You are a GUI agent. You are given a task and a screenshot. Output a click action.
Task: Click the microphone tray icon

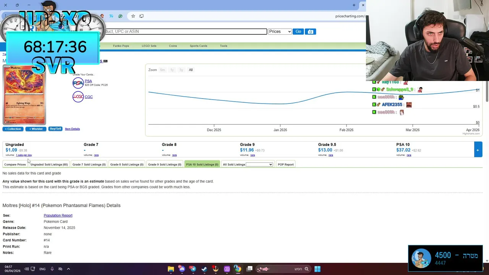pyautogui.click(x=52, y=269)
